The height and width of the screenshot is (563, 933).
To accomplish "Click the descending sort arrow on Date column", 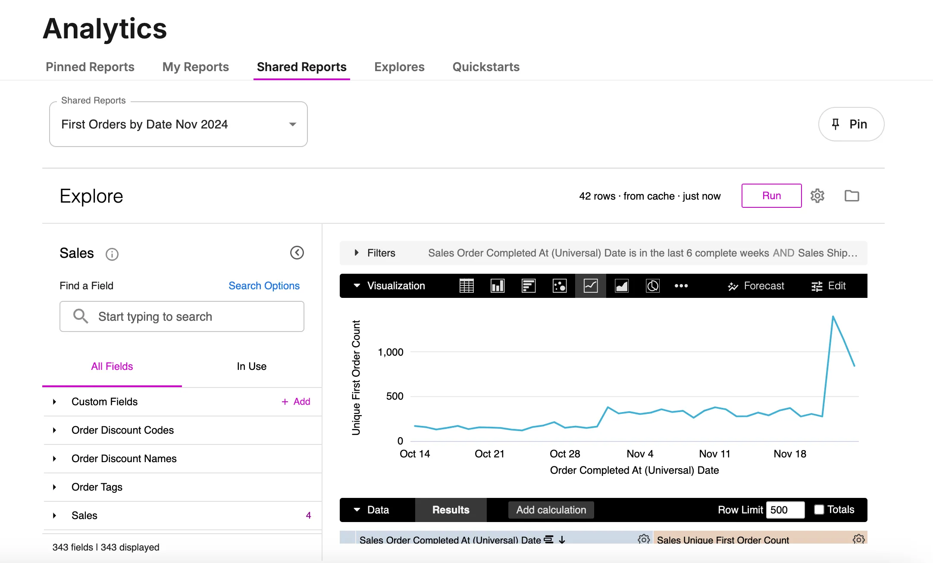I will pos(562,540).
